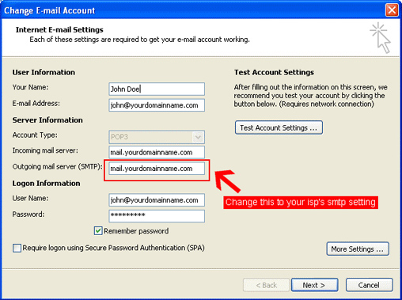Click the Internet E-mail Settings heading
This screenshot has width=402, height=300.
click(x=59, y=29)
